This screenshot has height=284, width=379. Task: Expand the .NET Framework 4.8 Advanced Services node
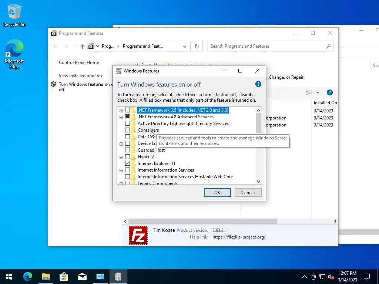tap(121, 117)
